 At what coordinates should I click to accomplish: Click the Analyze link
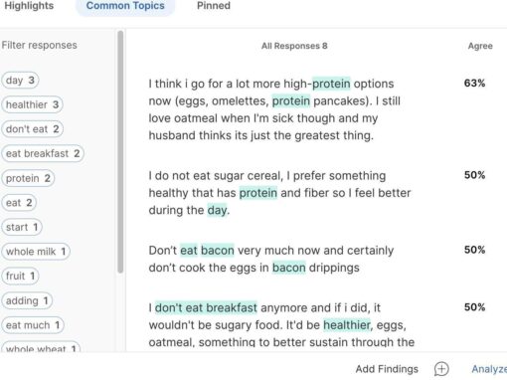pyautogui.click(x=489, y=369)
